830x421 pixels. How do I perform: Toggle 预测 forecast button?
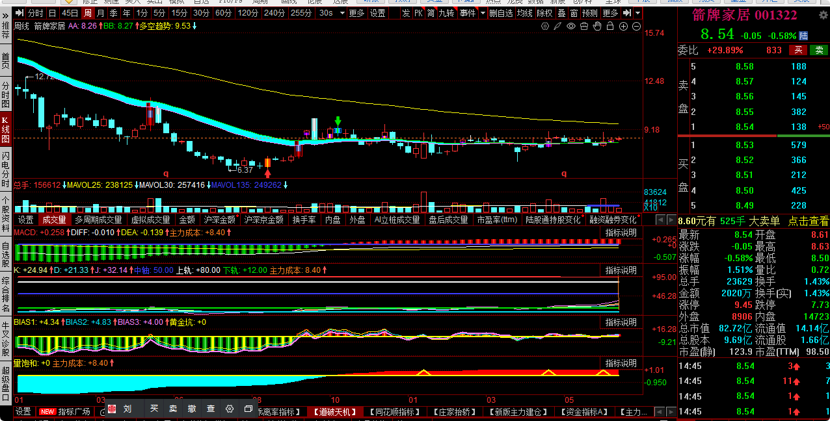pyautogui.click(x=590, y=13)
